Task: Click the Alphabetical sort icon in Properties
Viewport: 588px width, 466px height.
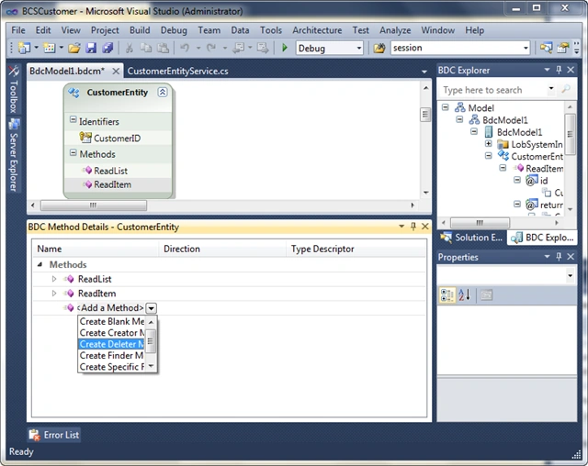Action: pyautogui.click(x=464, y=295)
